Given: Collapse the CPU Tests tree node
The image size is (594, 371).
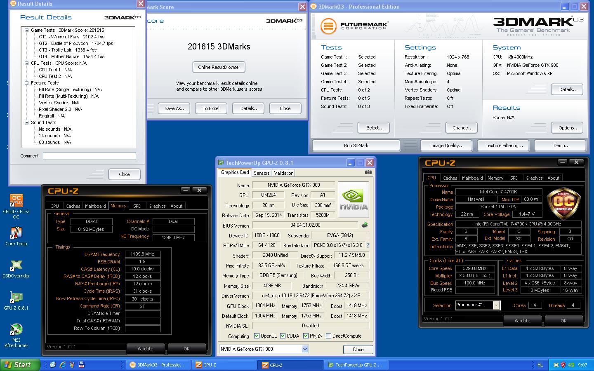Looking at the screenshot, I should coord(26,63).
